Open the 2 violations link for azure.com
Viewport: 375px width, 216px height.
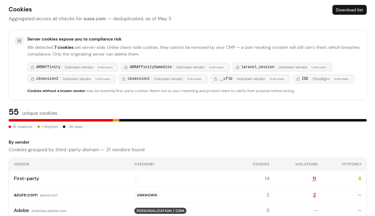[x=315, y=195]
